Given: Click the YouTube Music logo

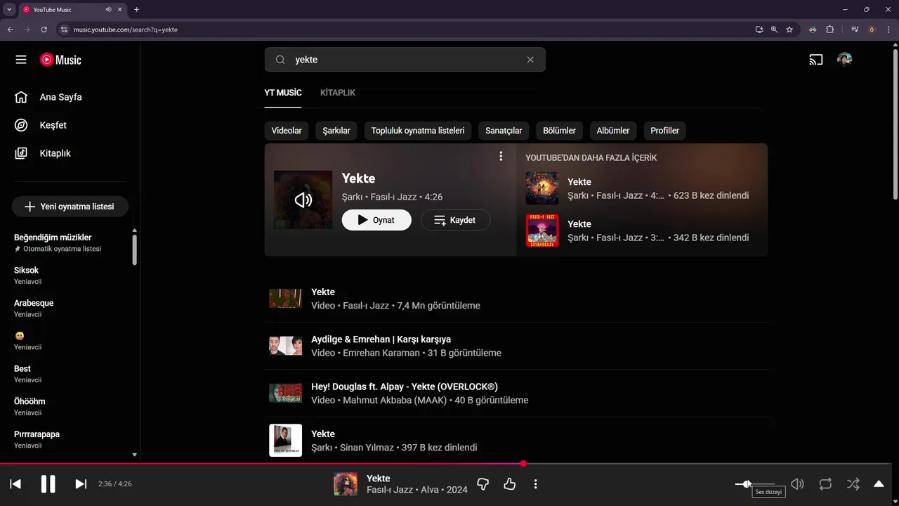Looking at the screenshot, I should [60, 60].
